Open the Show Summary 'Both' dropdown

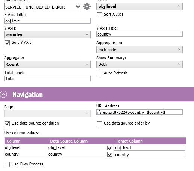click(139, 64)
